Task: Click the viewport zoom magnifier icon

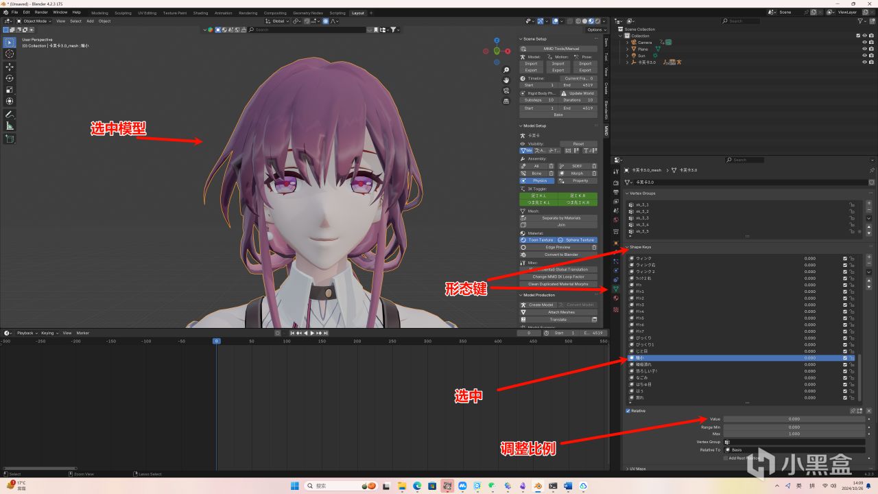Action: [x=506, y=70]
